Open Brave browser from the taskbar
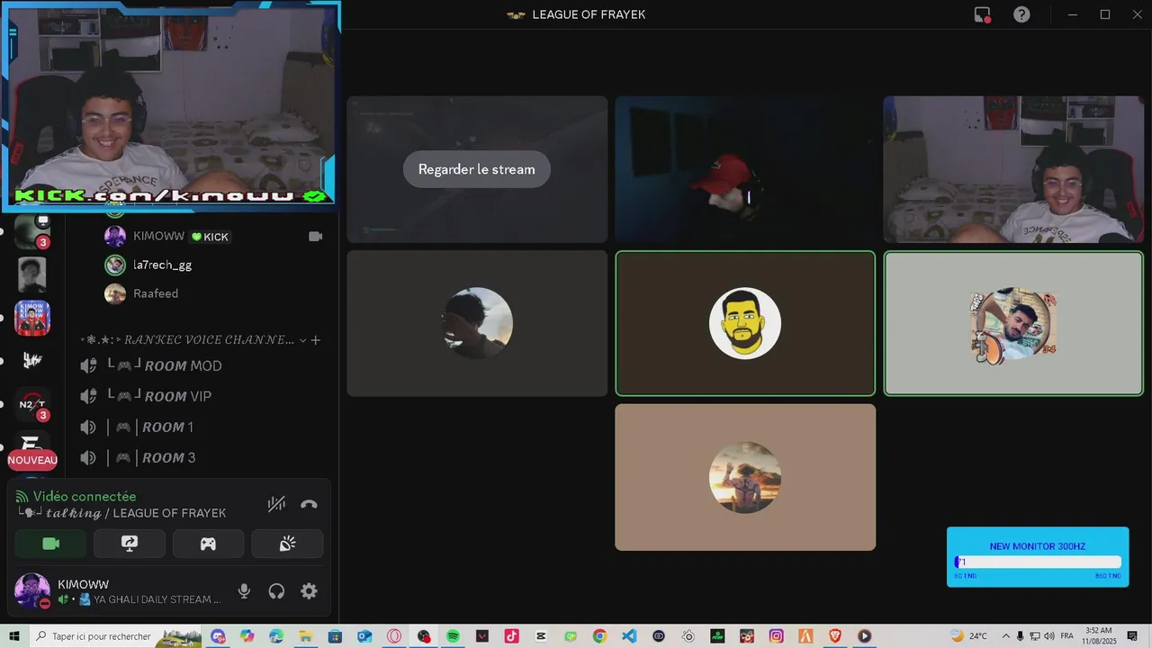Viewport: 1152px width, 648px height. click(x=834, y=636)
